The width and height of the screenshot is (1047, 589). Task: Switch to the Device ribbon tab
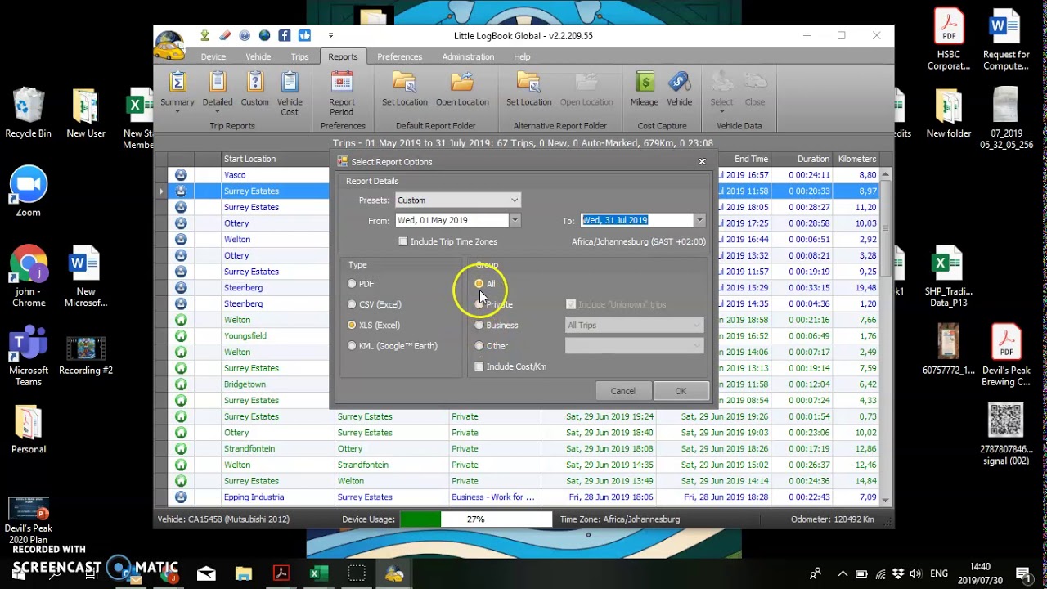tap(213, 56)
